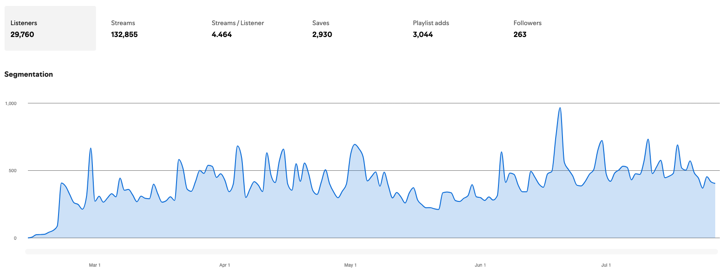
Task: Show the Playlist adds metric
Action: click(453, 28)
